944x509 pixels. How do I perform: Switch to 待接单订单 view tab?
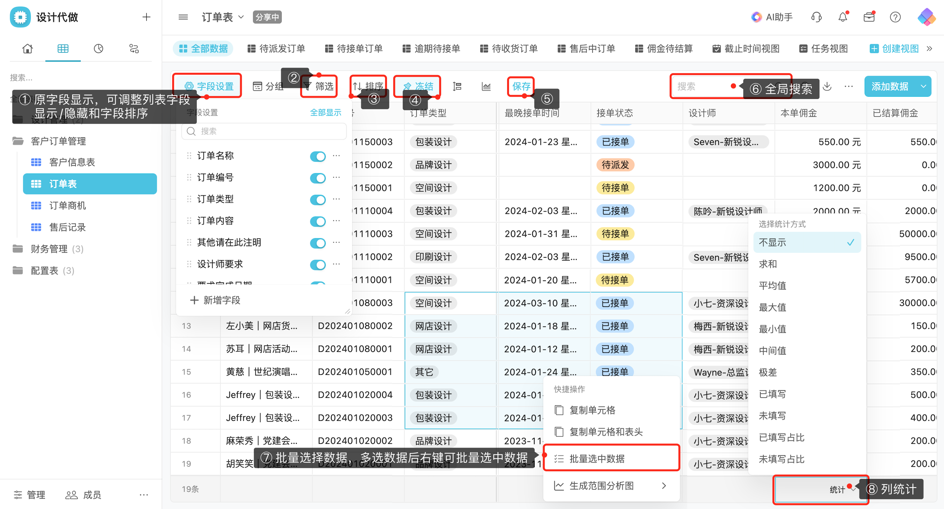pos(354,48)
